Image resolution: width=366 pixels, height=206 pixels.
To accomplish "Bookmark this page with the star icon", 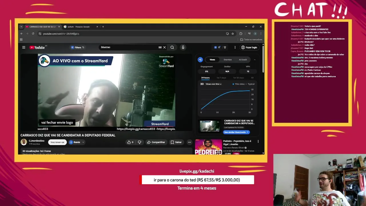I will click(233, 33).
